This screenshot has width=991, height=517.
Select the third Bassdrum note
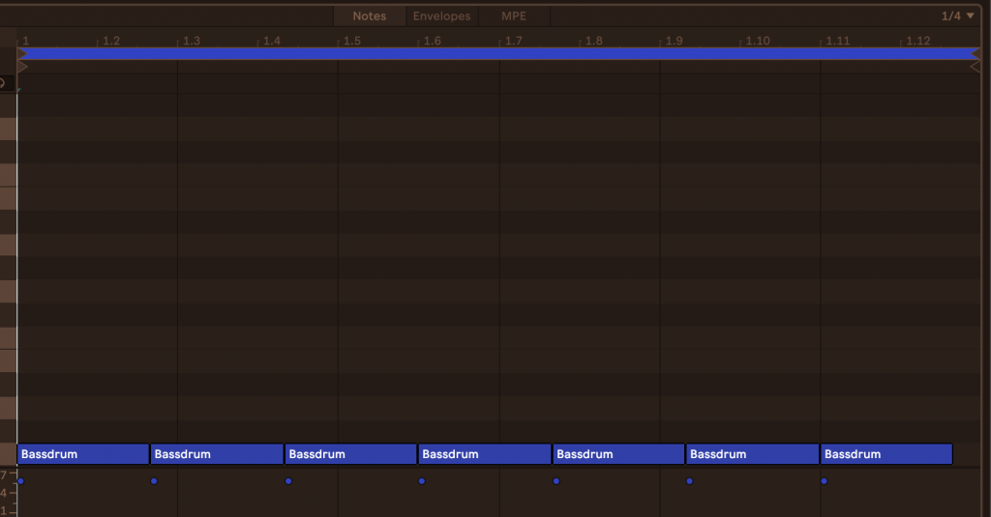pyautogui.click(x=350, y=454)
